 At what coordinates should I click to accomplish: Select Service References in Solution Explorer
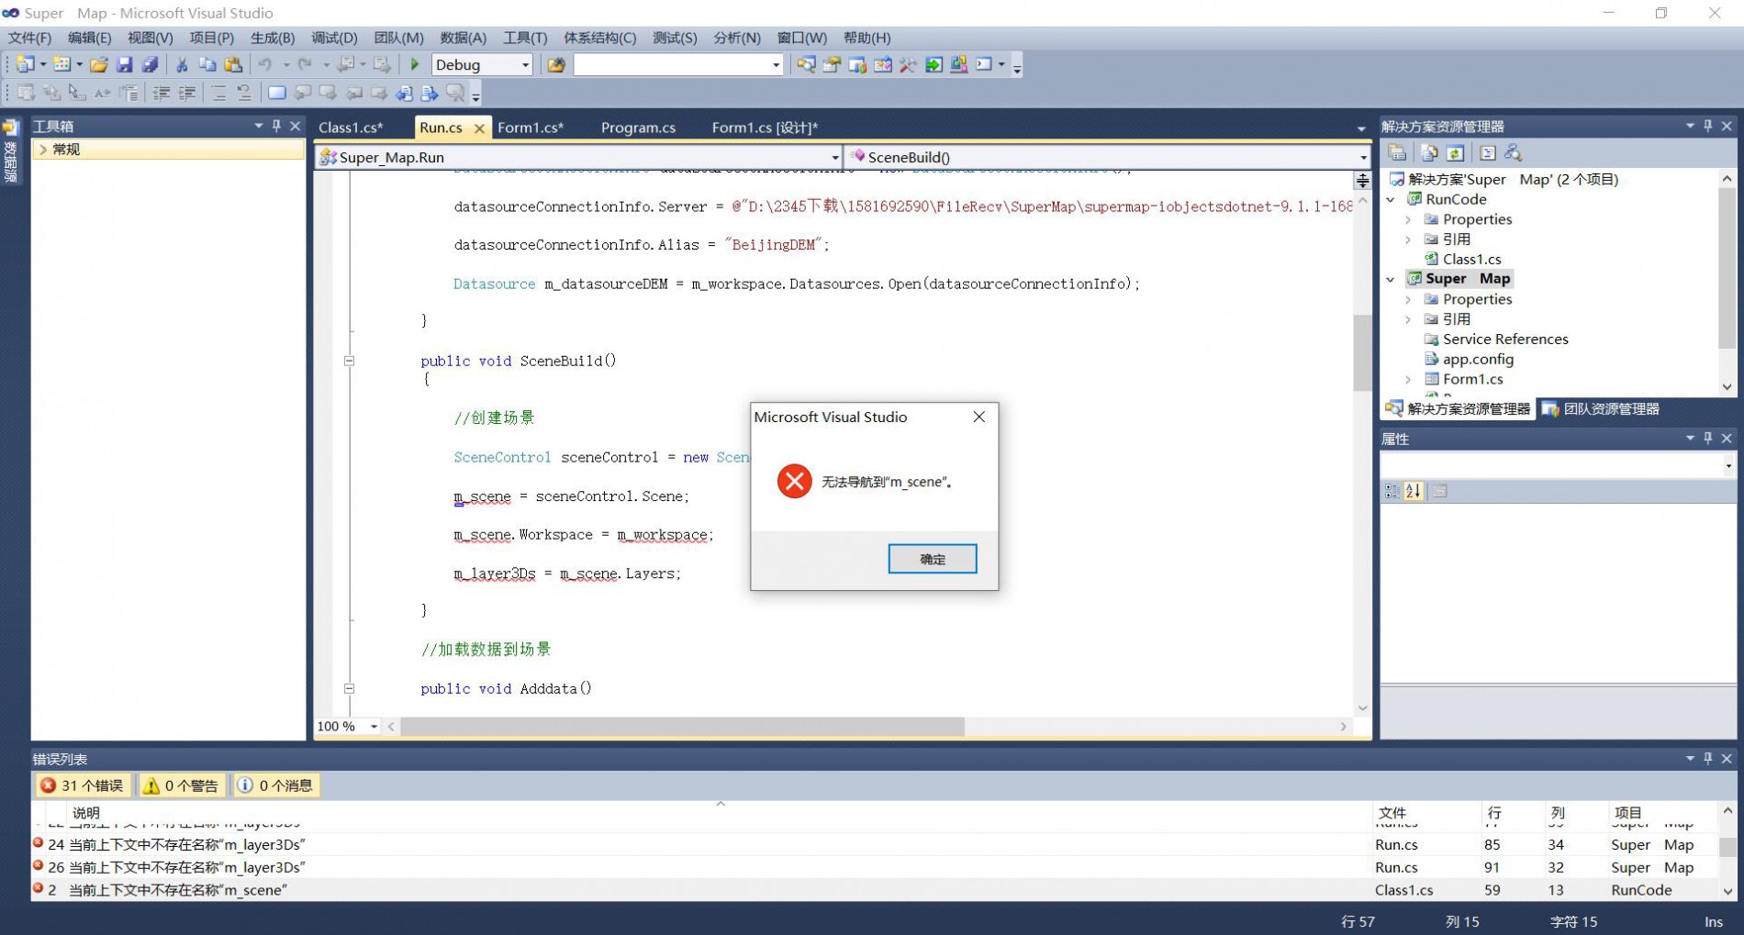[x=1505, y=339]
